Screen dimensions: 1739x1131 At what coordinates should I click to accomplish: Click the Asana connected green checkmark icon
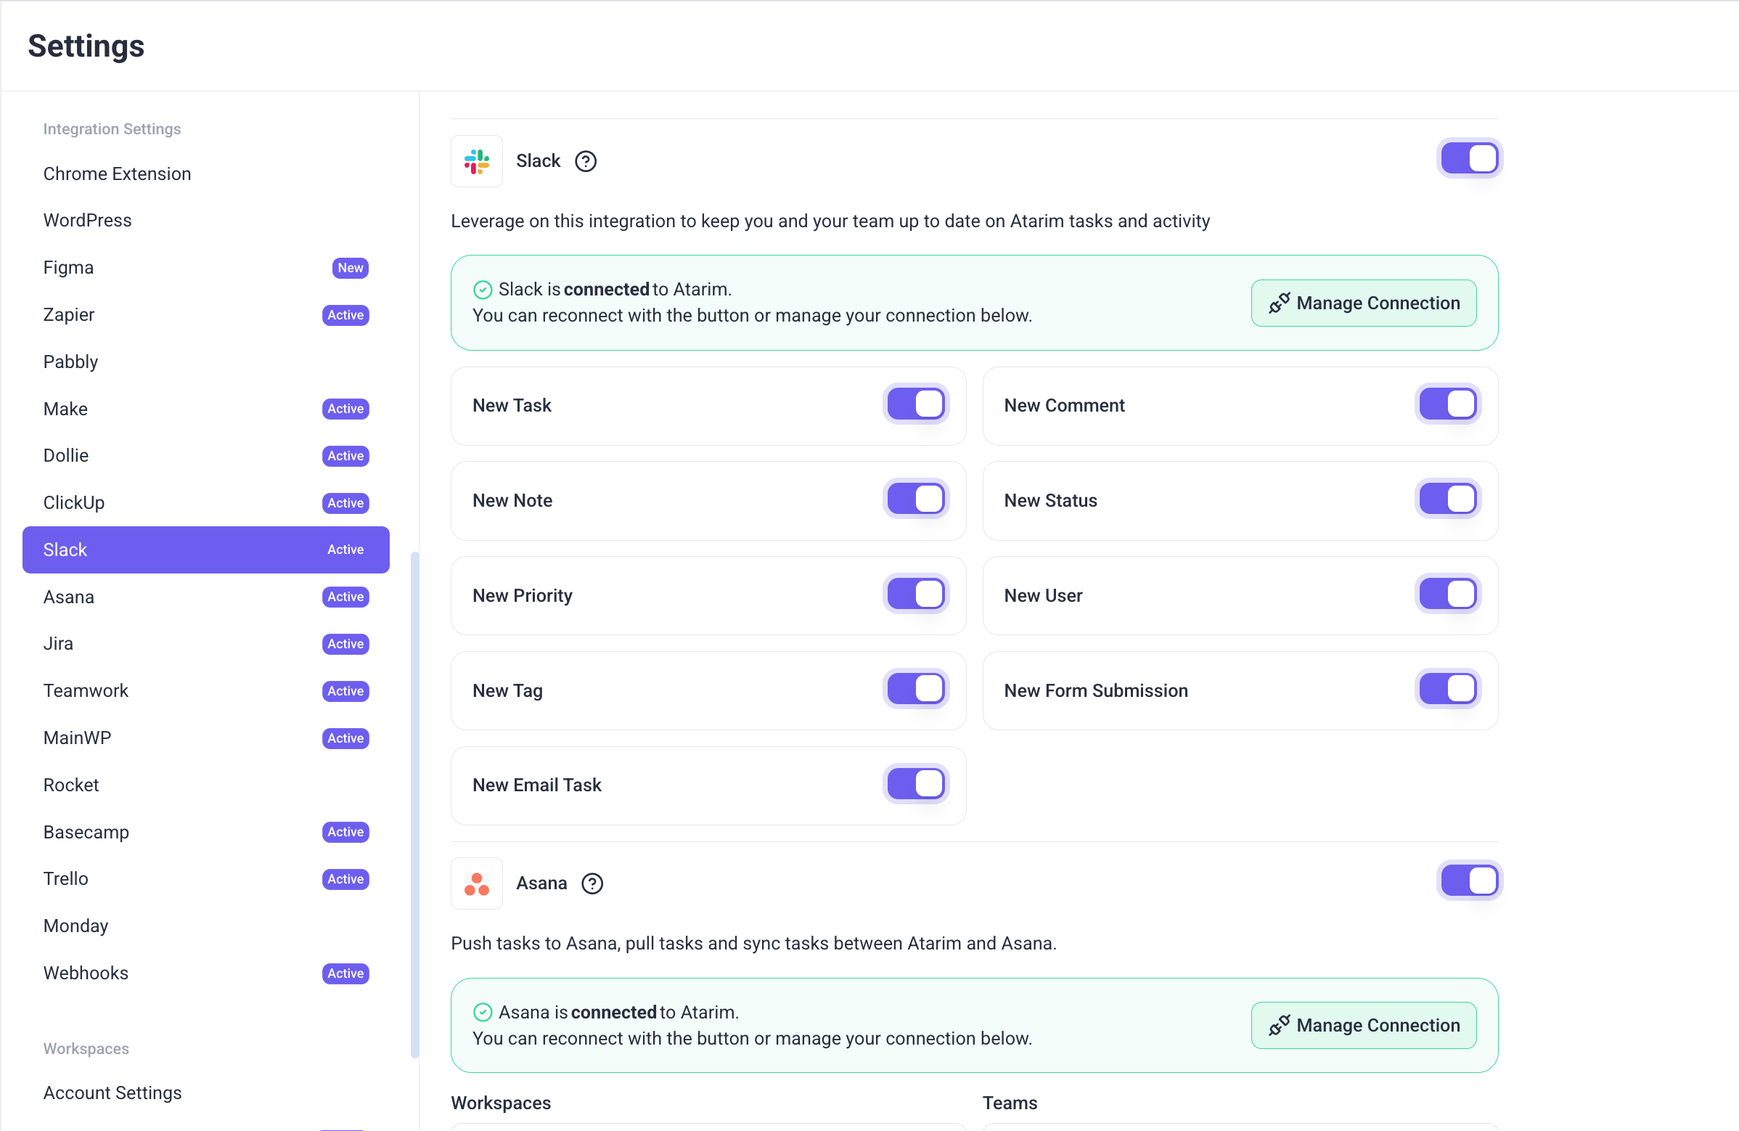tap(482, 1012)
